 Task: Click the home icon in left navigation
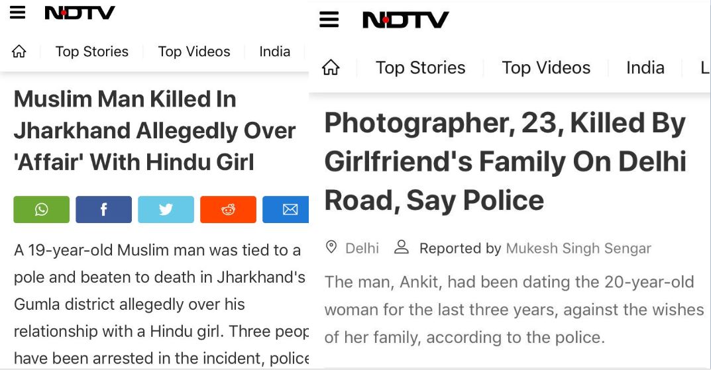coord(19,52)
